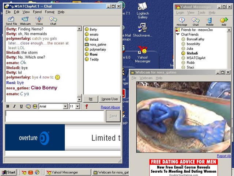Image resolution: width=234 pixels, height=176 pixels.
Task: Select Friends for - meows3xx header
Action: pos(197,30)
